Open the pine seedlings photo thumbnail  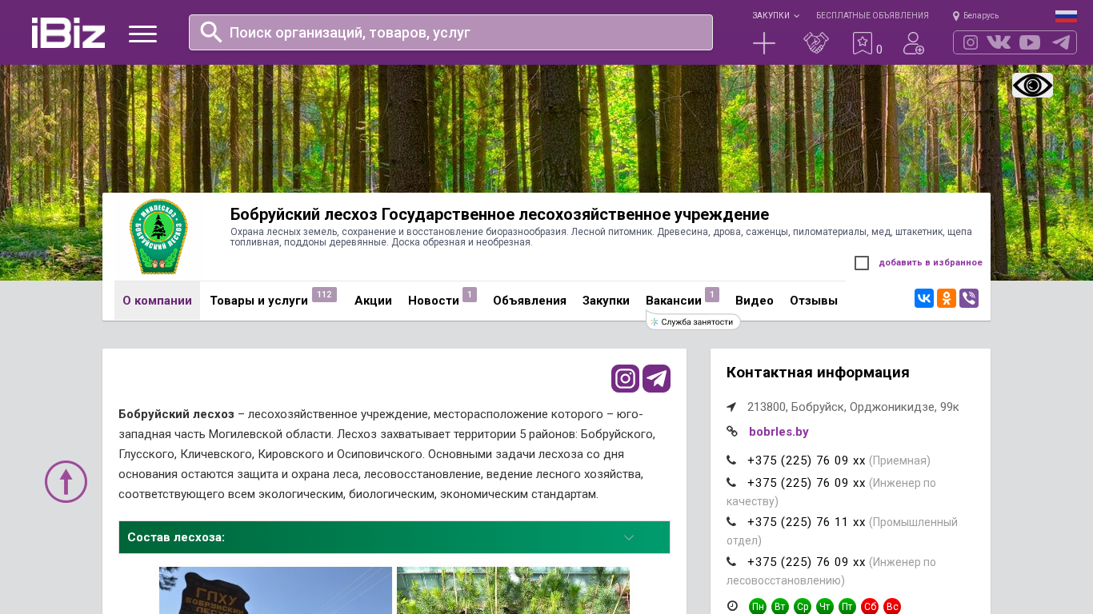point(513,590)
